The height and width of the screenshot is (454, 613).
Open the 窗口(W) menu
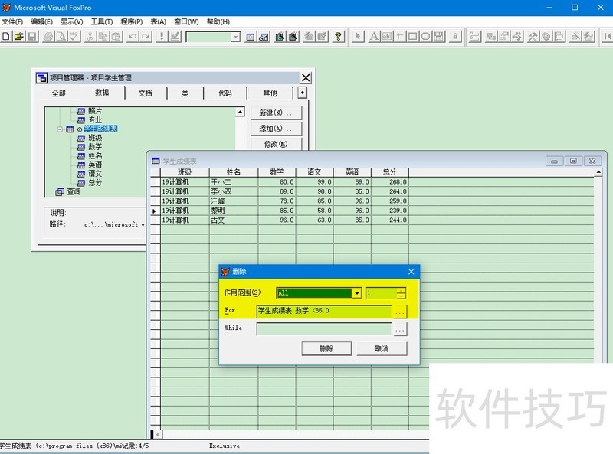(x=186, y=21)
